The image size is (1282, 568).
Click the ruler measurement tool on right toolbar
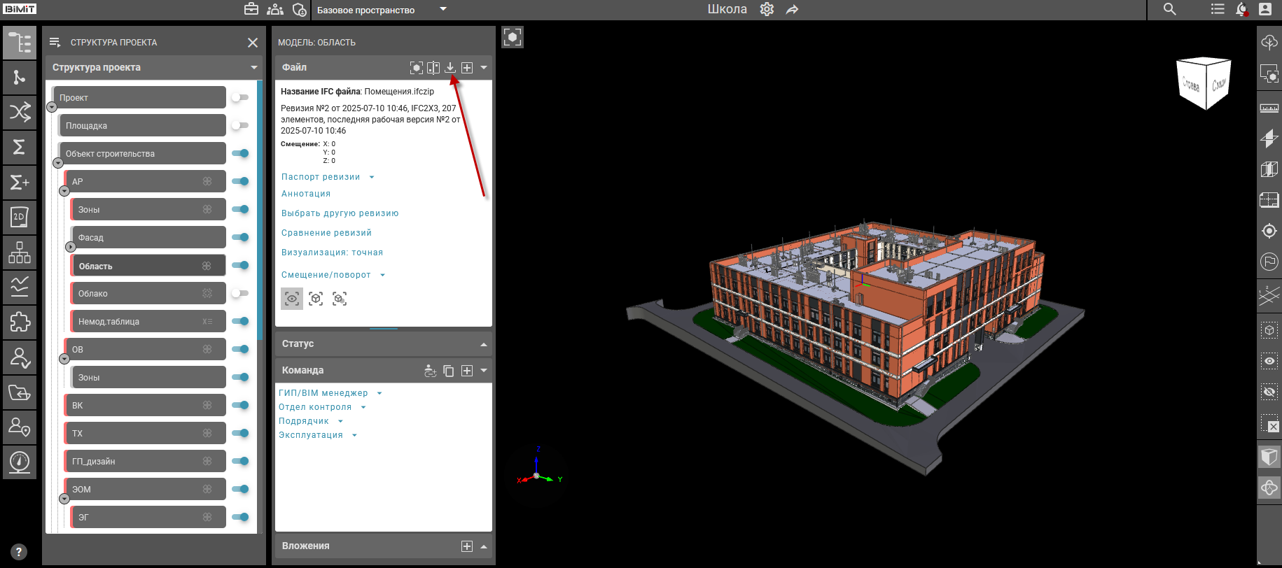pos(1269,108)
